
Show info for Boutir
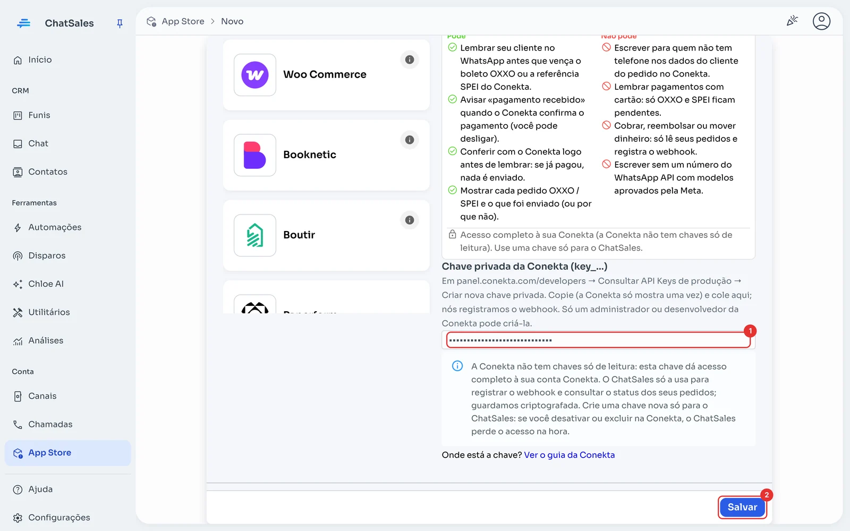pos(410,220)
